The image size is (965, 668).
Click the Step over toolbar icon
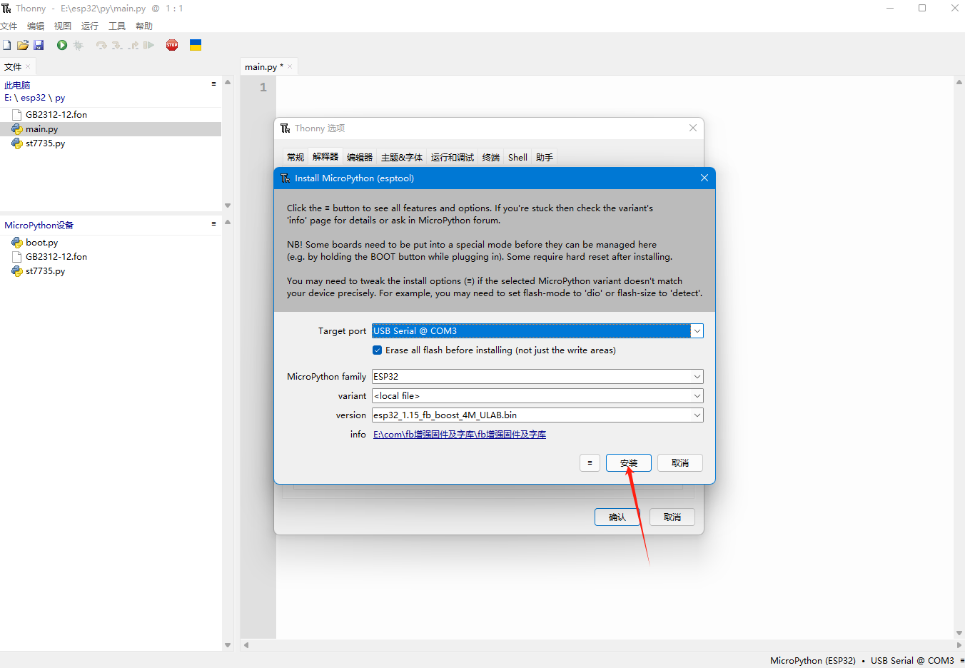coord(101,45)
